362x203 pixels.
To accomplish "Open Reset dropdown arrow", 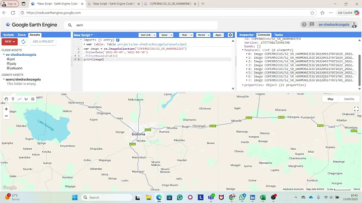I will [209, 35].
